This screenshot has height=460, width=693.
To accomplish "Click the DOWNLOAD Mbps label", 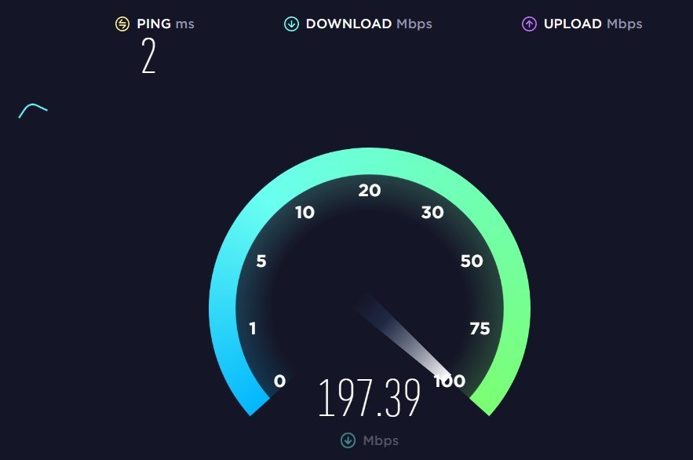I will [369, 24].
